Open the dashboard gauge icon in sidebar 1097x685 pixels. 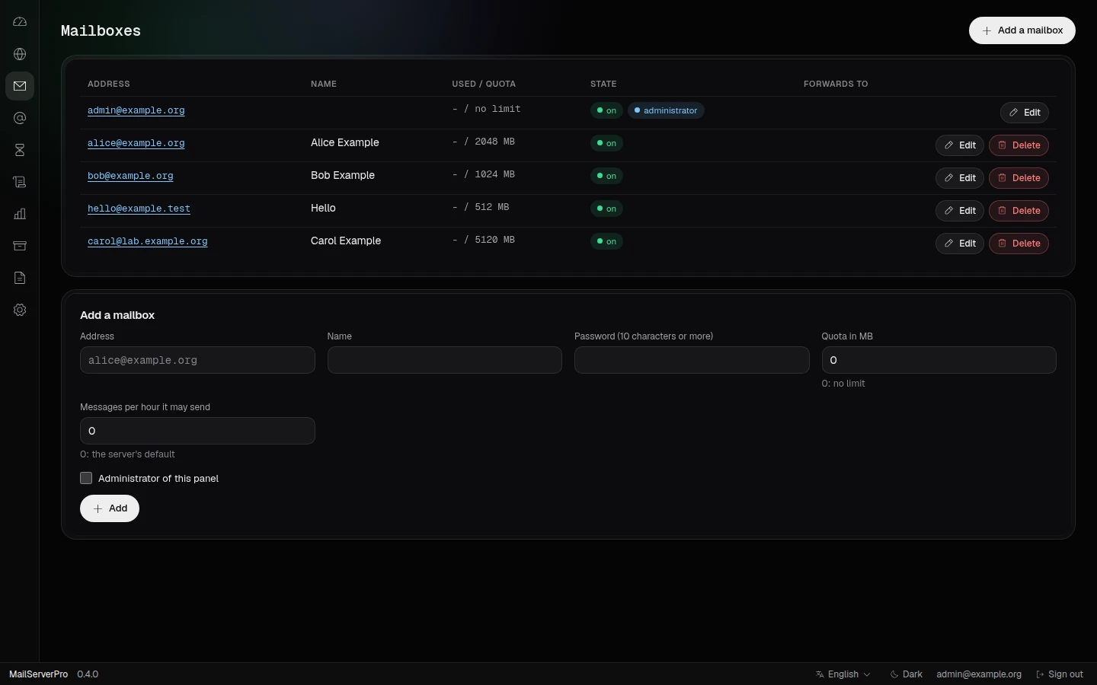(x=20, y=22)
